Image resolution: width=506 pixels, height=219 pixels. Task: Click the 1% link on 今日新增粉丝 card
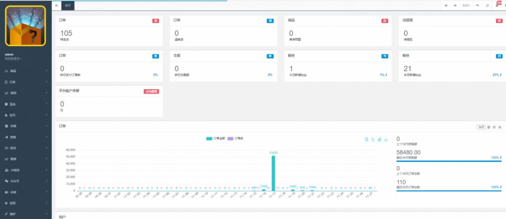[x=383, y=74]
